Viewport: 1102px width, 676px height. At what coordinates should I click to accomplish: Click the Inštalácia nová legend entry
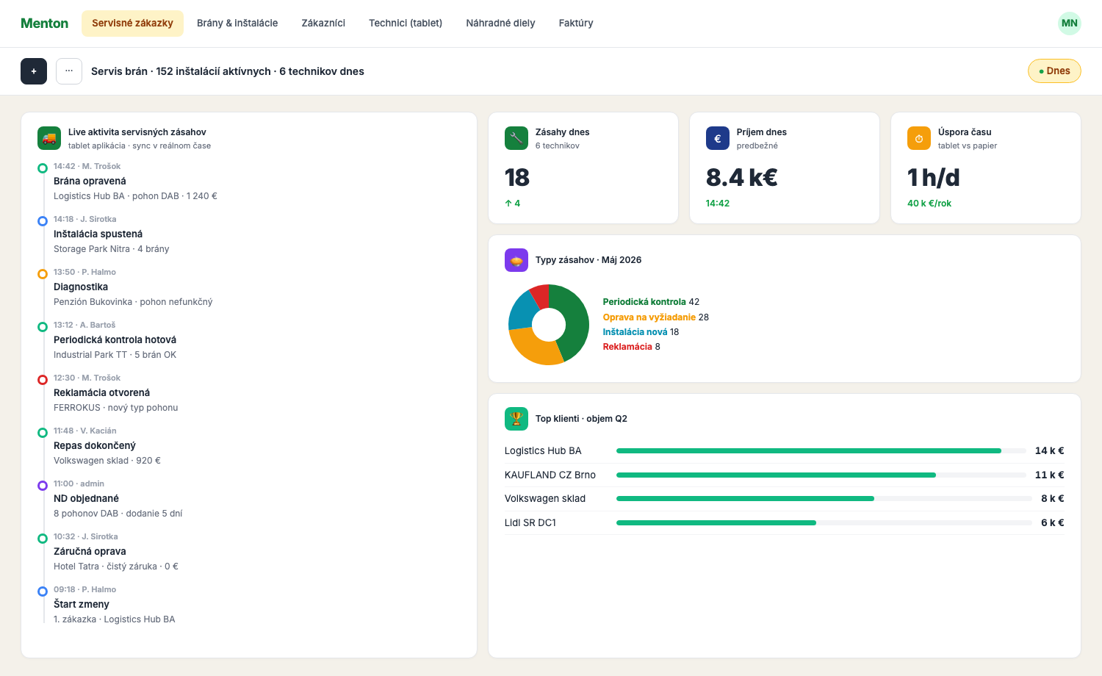[641, 332]
